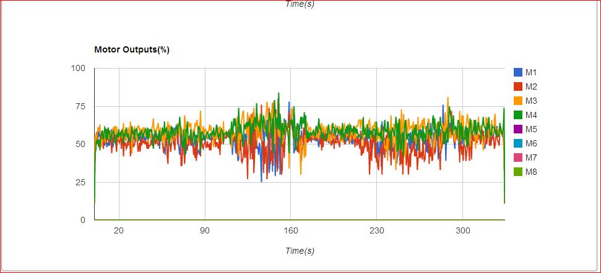
Task: Click the M6 legend label text
Action: tap(531, 143)
